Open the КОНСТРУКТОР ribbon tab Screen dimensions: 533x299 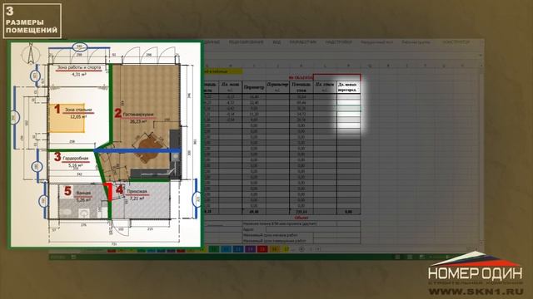coord(456,42)
